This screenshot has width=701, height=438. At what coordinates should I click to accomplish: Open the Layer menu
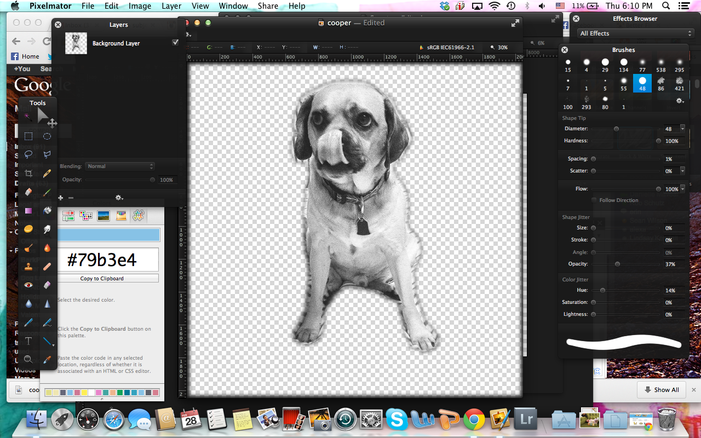(x=171, y=6)
